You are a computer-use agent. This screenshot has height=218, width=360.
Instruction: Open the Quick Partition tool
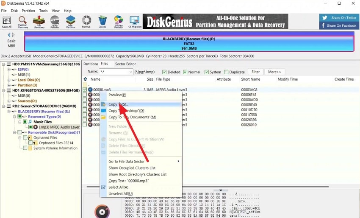pos(55,22)
